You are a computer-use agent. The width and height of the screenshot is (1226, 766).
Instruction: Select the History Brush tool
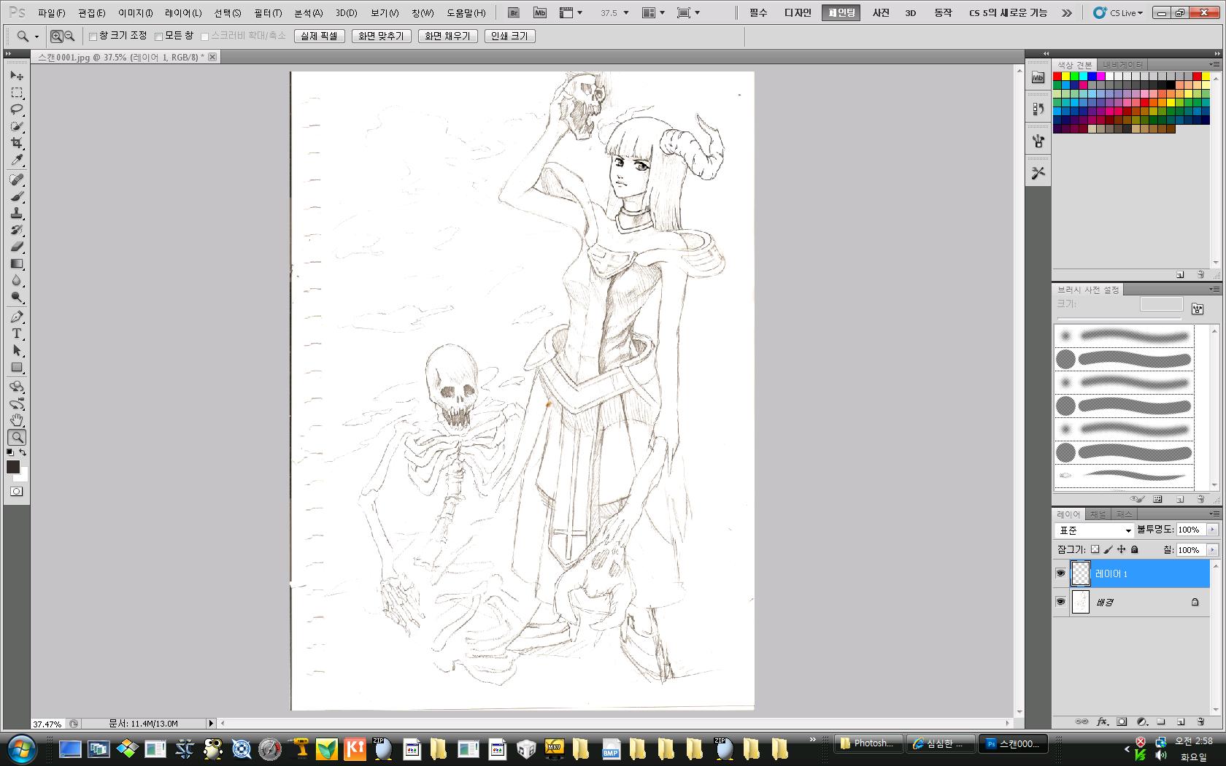point(17,231)
